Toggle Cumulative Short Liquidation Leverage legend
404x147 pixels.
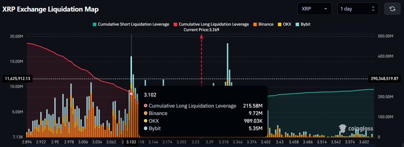131,24
